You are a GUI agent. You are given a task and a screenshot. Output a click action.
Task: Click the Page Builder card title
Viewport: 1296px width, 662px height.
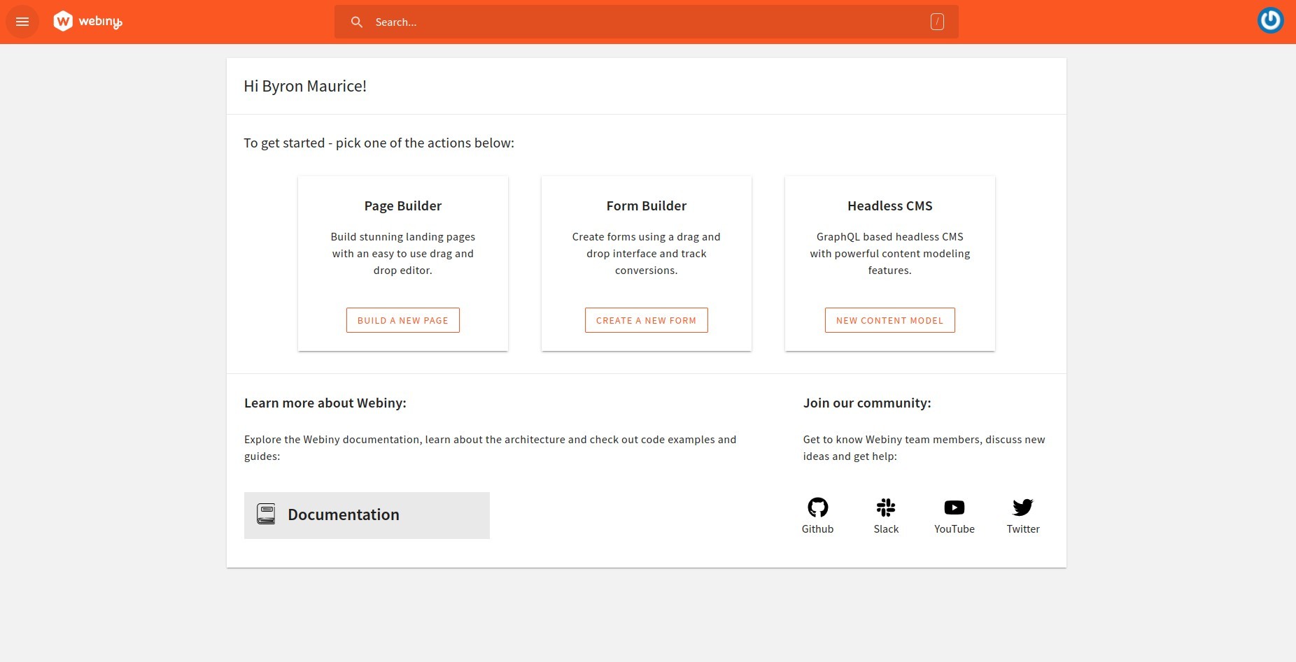coord(403,206)
